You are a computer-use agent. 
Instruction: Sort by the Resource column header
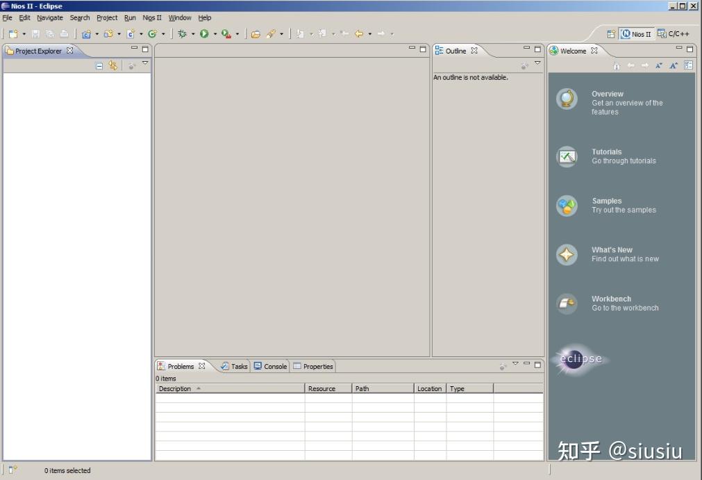pos(328,389)
